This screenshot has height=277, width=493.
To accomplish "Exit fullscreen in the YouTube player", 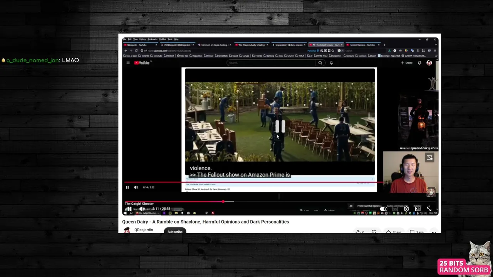I will point(429,209).
